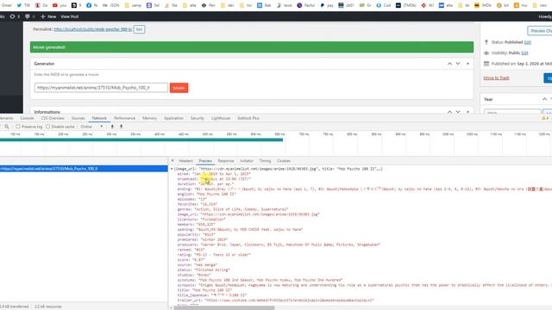Click the JSON bookmark in bookmarks bar
The image size is (552, 310).
[x=111, y=5]
